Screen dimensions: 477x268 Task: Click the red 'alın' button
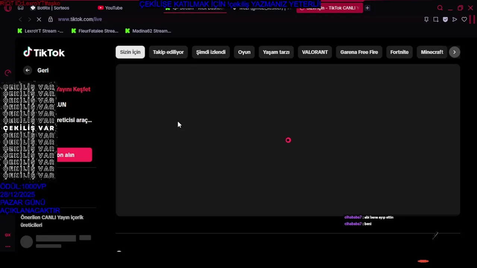(x=74, y=155)
